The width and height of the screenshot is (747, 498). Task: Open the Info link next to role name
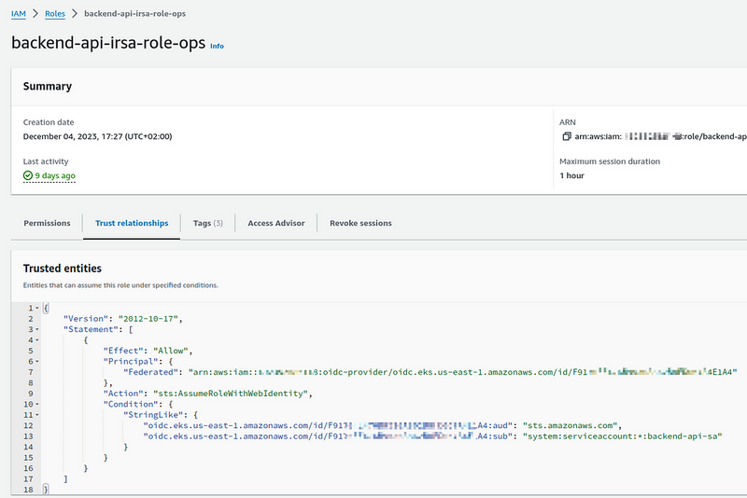tap(217, 46)
